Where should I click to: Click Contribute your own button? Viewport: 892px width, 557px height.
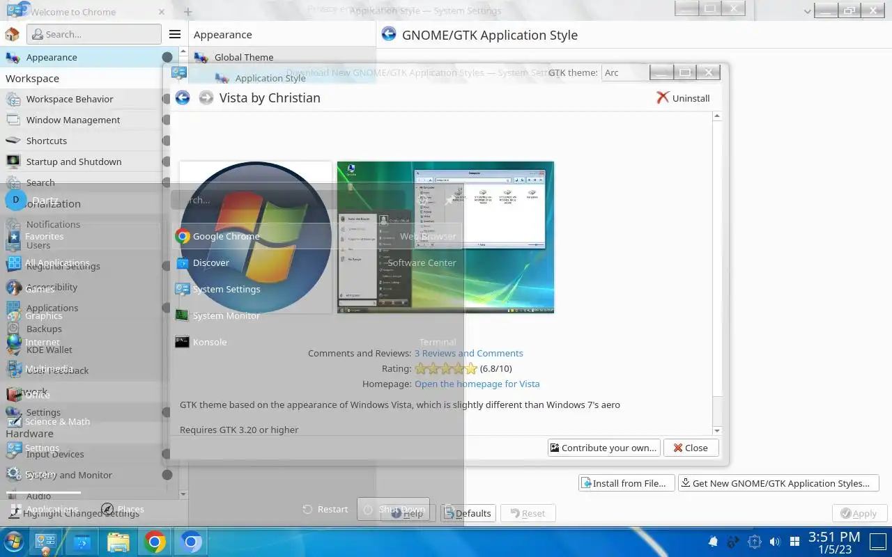coord(603,448)
